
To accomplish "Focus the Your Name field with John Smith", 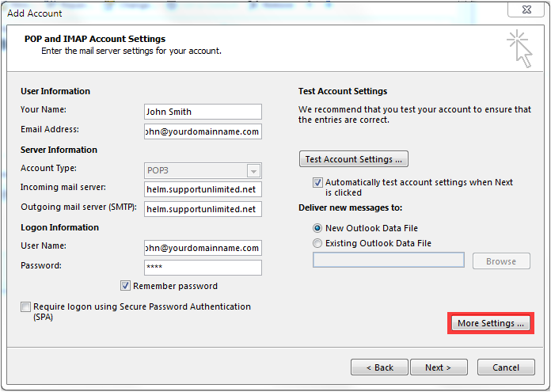I will point(203,112).
